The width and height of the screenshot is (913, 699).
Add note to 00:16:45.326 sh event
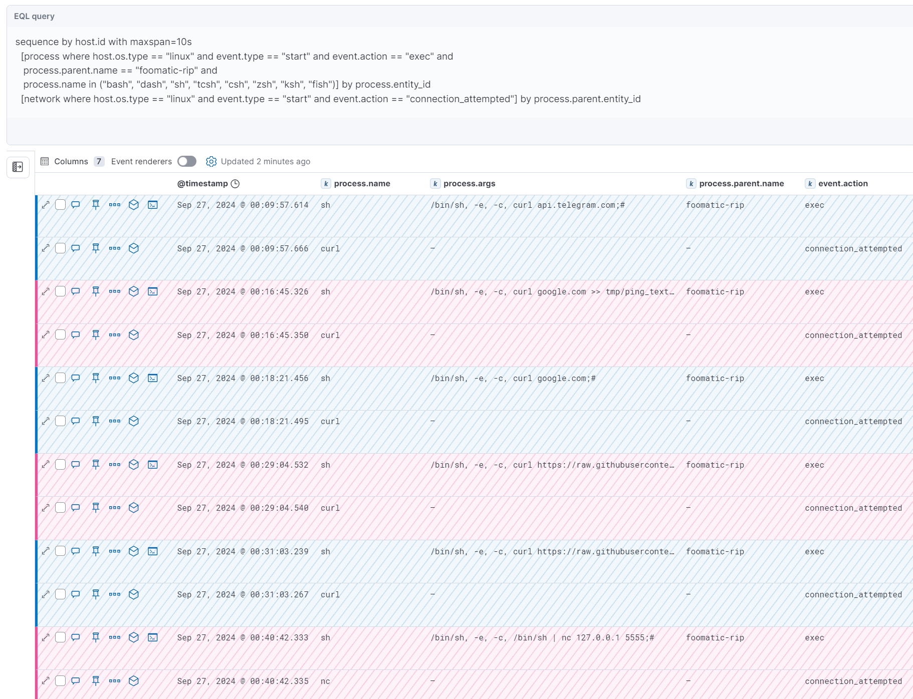pos(76,291)
